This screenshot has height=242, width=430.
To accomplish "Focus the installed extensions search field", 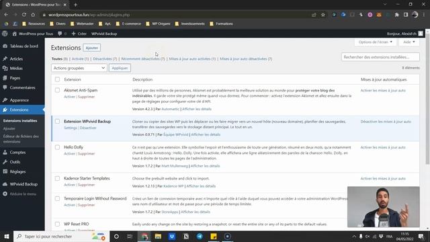I will tap(380, 57).
